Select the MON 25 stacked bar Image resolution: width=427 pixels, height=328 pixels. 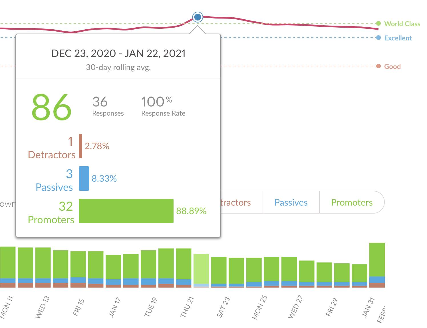tap(254, 272)
